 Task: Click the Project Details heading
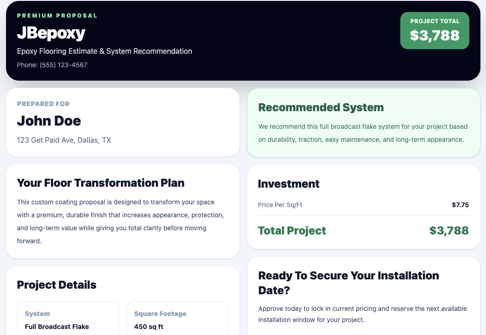click(57, 285)
